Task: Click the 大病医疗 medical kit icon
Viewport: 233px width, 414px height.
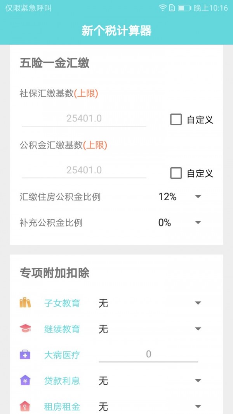Action: [x=26, y=354]
